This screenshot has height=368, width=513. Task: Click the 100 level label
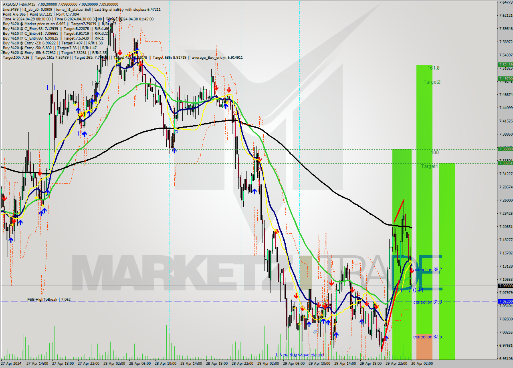click(x=435, y=152)
